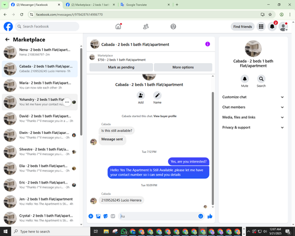Expand the Privacy & support section
The height and width of the screenshot is (236, 295).
[x=253, y=127]
